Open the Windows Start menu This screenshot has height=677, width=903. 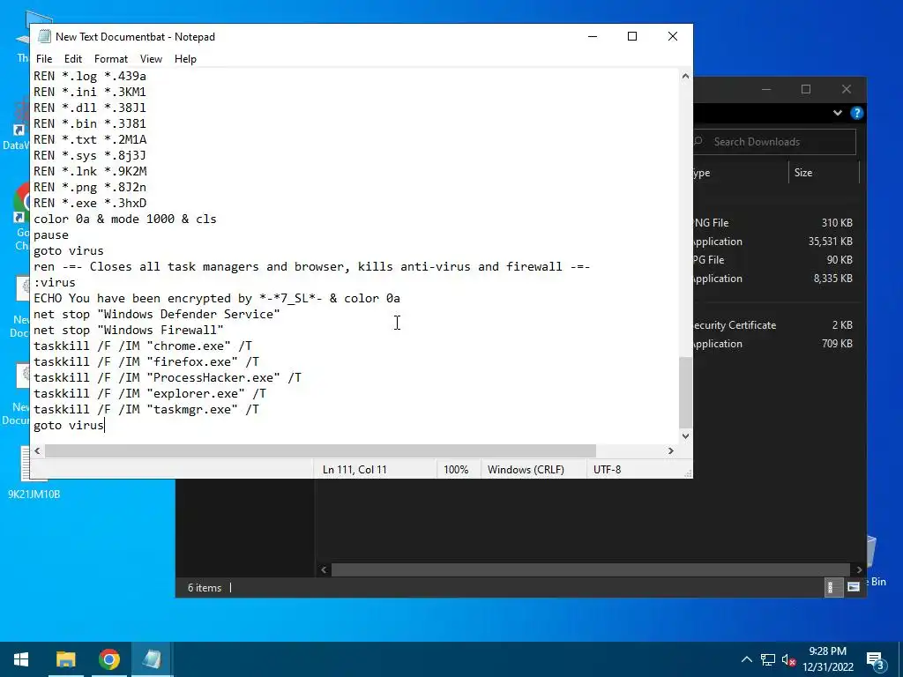click(21, 659)
